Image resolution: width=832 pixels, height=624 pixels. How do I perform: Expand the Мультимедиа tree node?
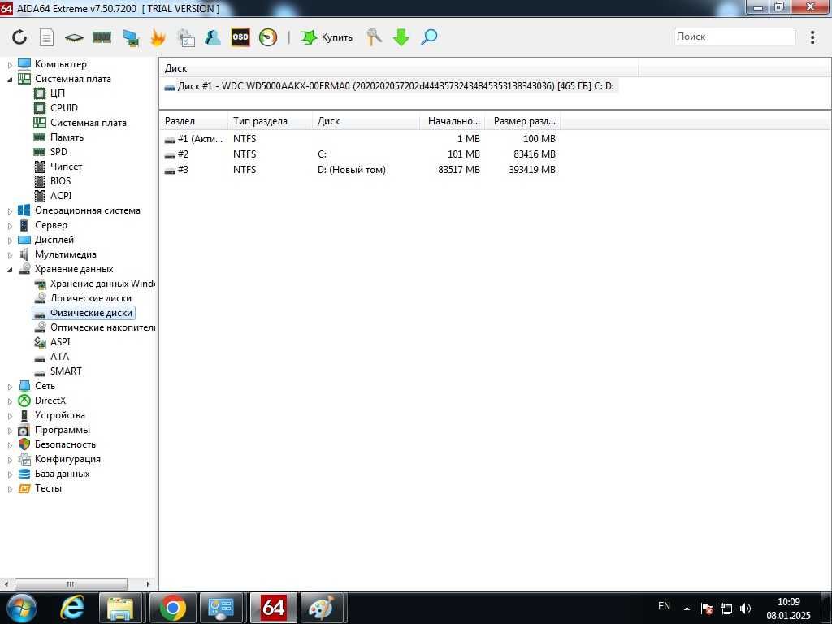click(x=10, y=254)
